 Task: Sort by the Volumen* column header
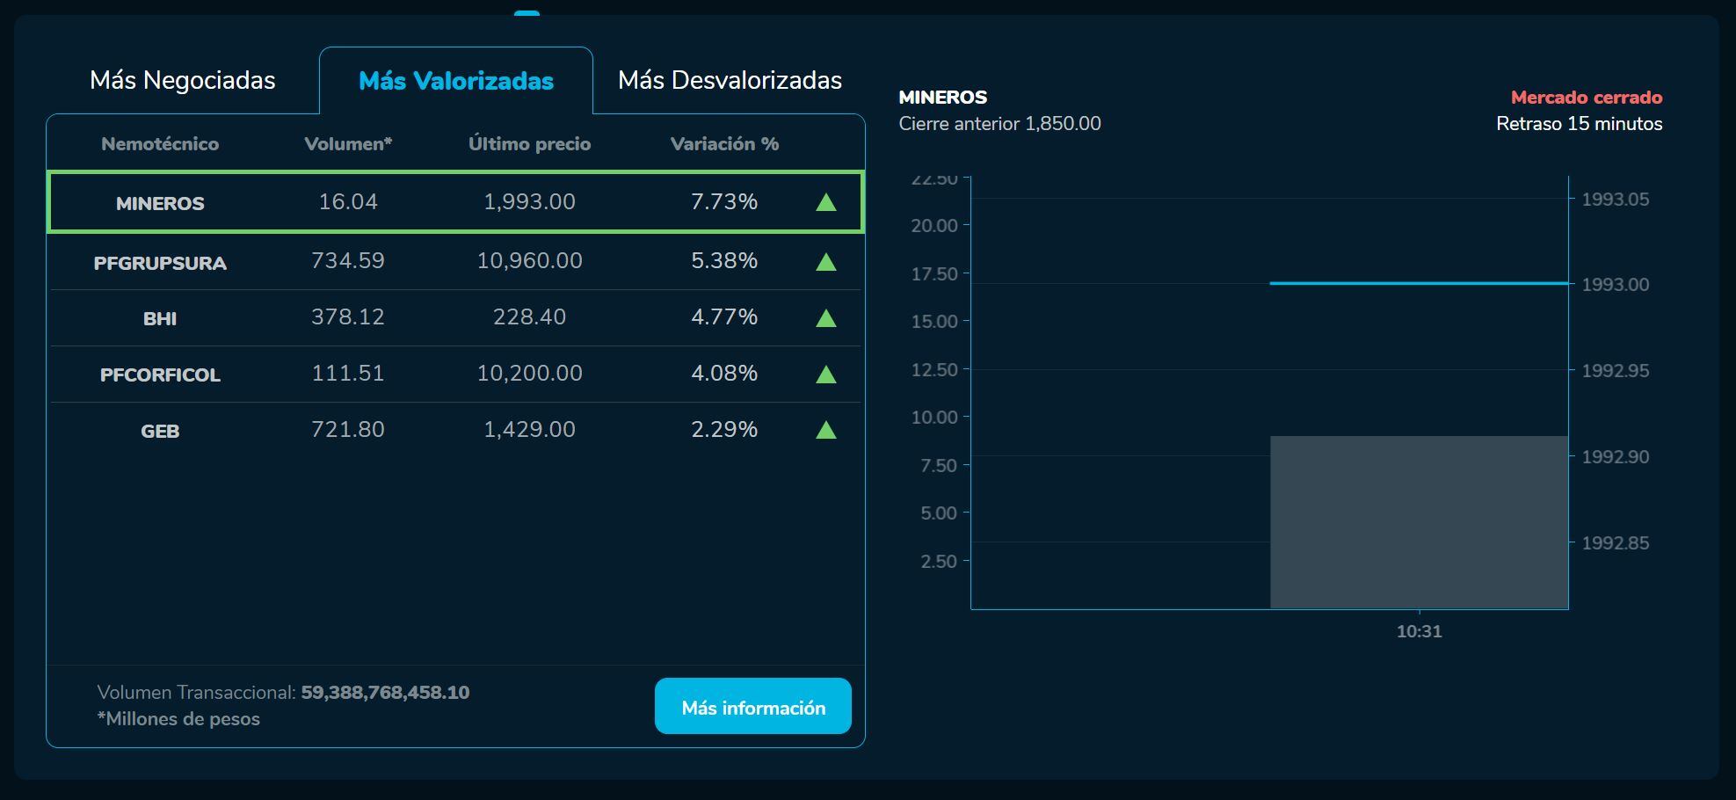coord(349,143)
